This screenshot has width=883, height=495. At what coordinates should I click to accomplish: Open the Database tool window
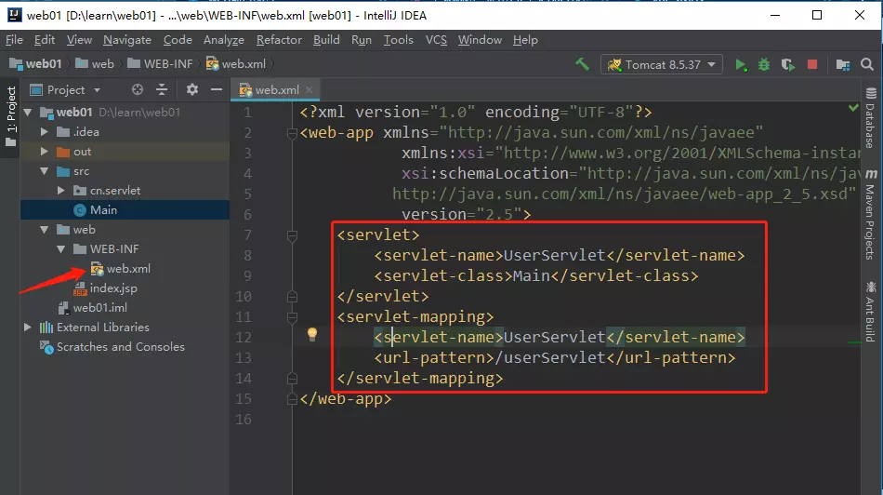(871, 118)
